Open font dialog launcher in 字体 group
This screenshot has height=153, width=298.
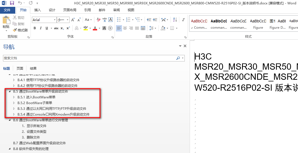112,37
